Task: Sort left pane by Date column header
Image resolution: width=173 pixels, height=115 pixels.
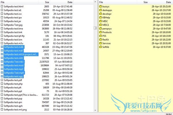Action: (62, 2)
